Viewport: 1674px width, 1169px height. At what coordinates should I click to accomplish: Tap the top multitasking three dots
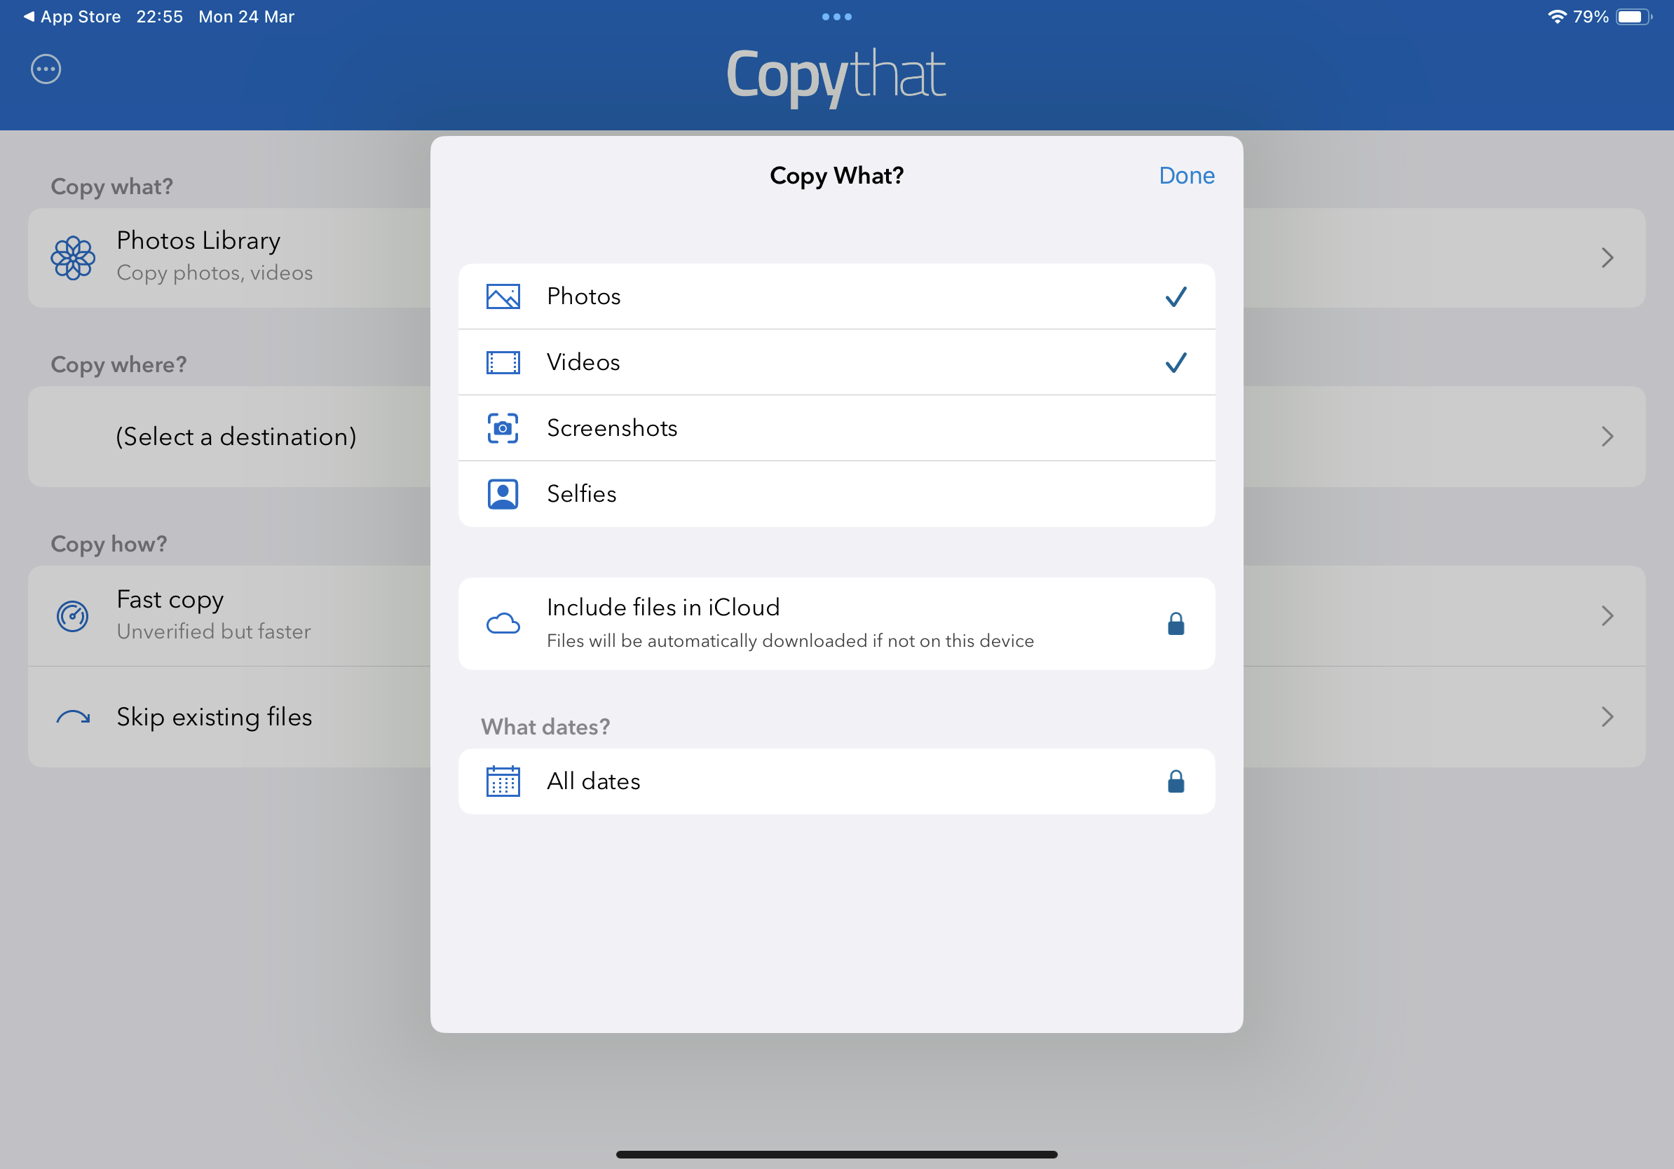click(x=836, y=17)
